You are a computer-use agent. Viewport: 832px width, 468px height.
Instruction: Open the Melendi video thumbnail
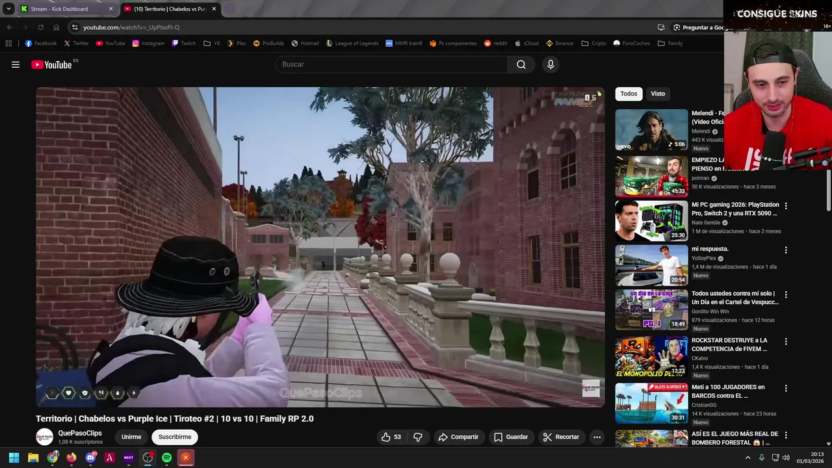pos(651,129)
